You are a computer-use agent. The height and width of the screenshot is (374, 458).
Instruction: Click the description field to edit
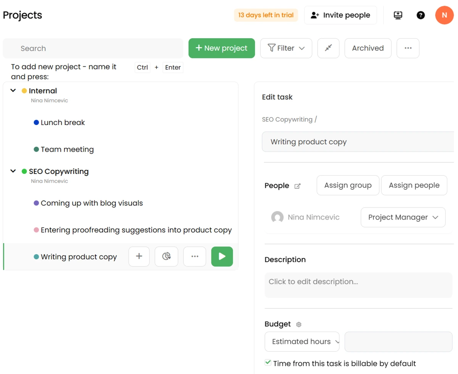click(x=359, y=285)
